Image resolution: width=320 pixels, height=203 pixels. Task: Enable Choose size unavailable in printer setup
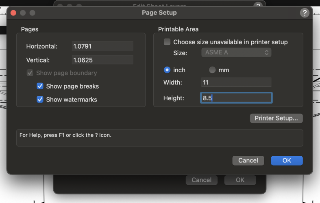[167, 42]
